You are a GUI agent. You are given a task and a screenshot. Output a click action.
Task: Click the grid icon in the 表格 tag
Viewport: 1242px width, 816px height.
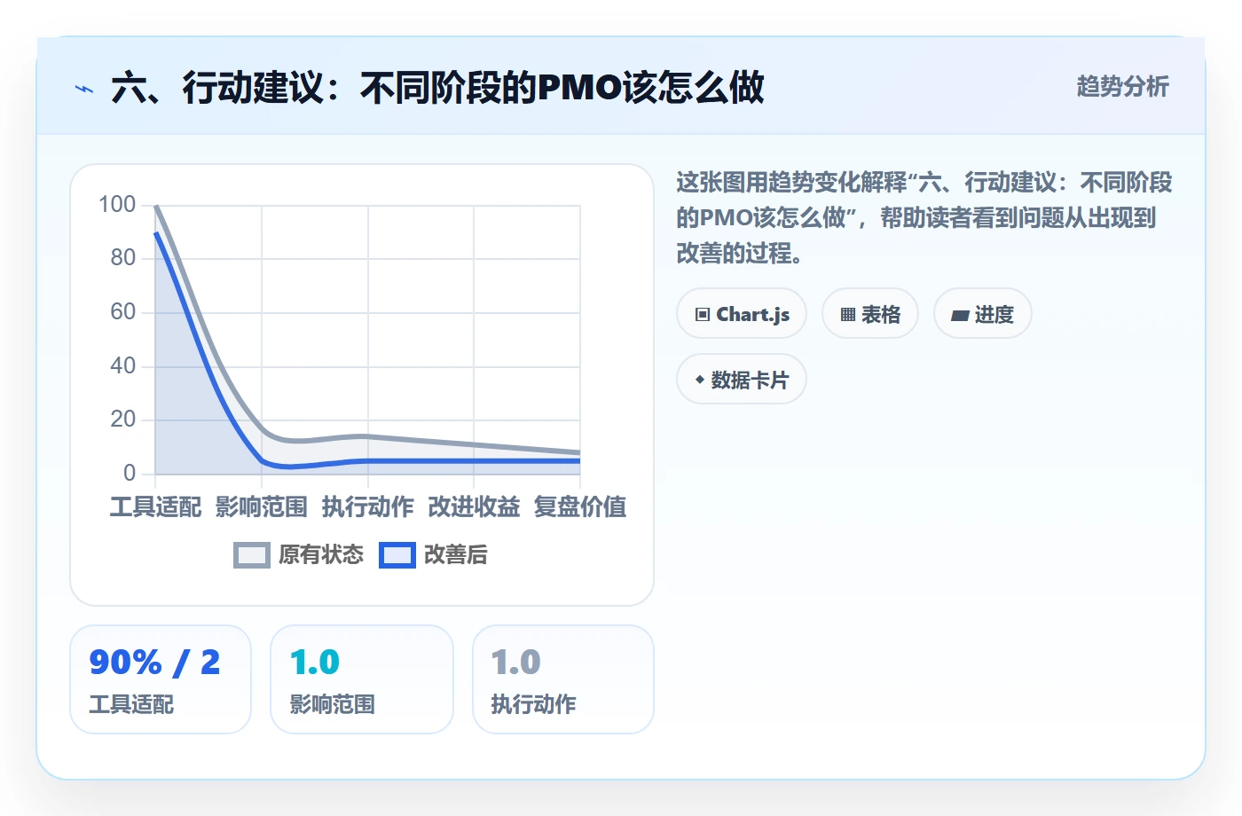(848, 315)
